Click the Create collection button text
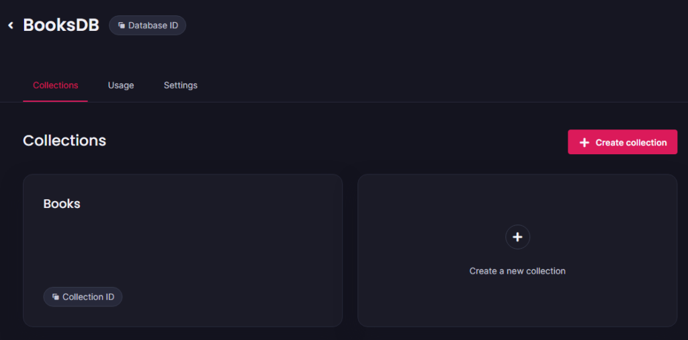 point(631,143)
